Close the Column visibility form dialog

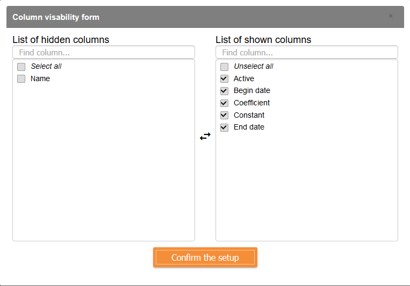pos(391,16)
